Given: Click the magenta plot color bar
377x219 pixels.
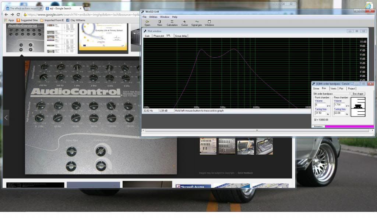Looking at the screenshot, I should tap(349, 126).
